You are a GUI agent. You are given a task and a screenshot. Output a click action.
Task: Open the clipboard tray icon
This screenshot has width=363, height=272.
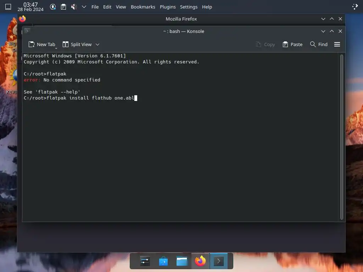(x=63, y=7)
